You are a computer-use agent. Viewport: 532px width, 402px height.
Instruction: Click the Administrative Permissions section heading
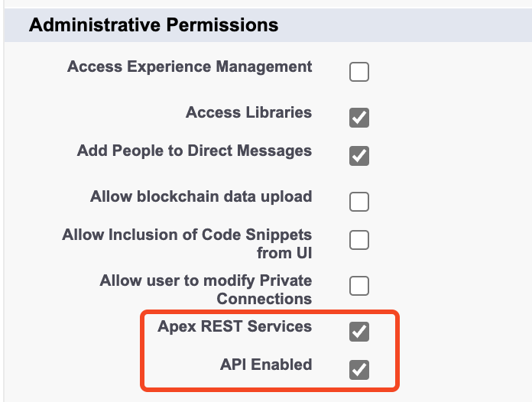(x=154, y=25)
